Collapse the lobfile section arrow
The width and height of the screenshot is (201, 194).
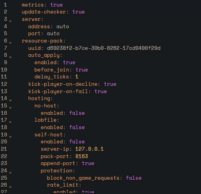pyautogui.click(x=10, y=122)
